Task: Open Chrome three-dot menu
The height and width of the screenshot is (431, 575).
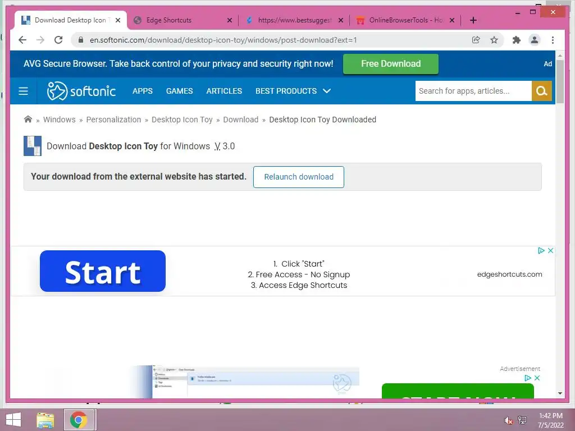Action: [553, 40]
